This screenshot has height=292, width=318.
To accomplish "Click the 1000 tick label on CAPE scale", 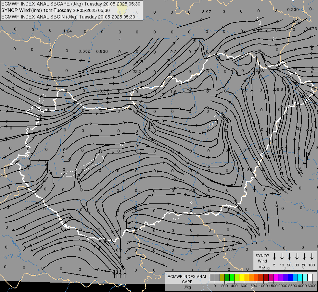I will point(263,286).
